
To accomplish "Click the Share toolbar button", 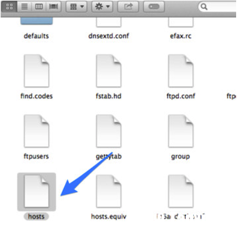I will point(128,7).
